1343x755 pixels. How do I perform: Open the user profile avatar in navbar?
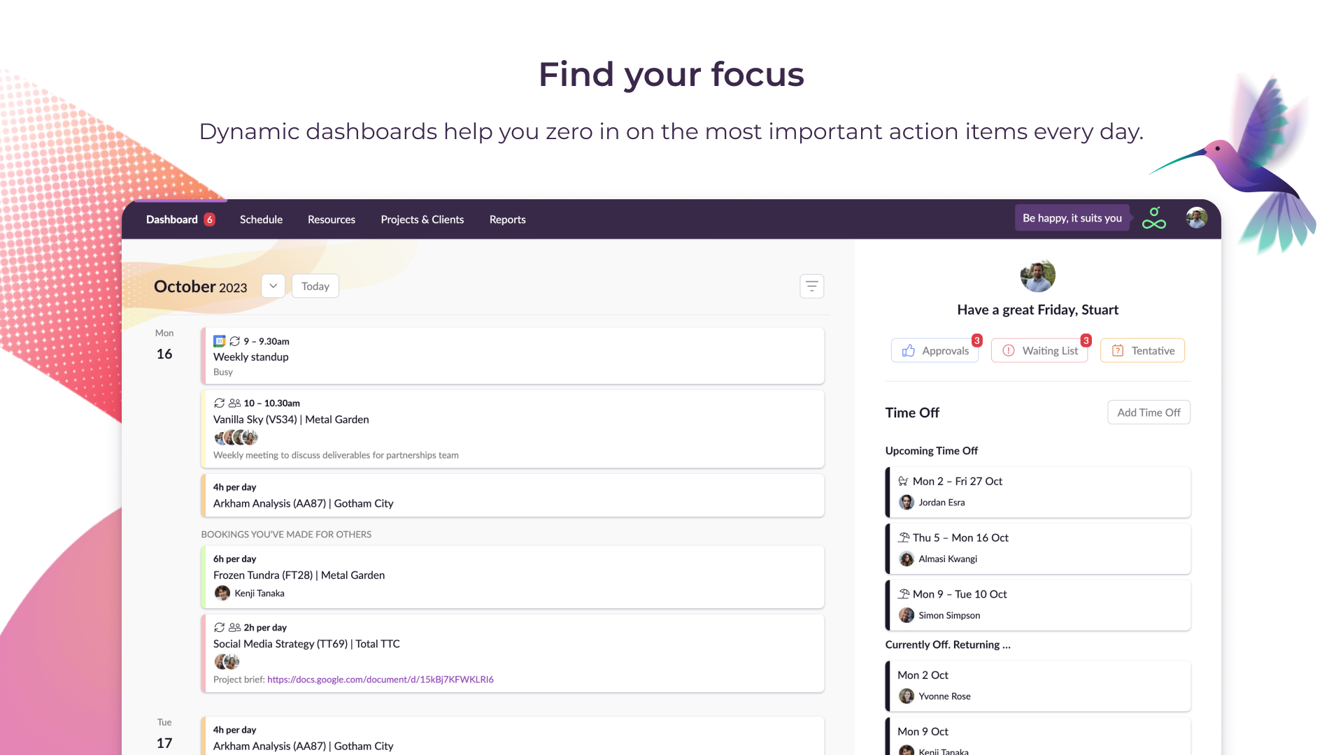(1196, 218)
